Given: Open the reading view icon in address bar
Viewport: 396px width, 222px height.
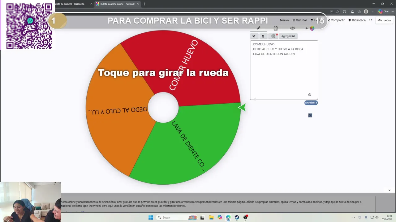Looking at the screenshot, I should click(x=332, y=12).
